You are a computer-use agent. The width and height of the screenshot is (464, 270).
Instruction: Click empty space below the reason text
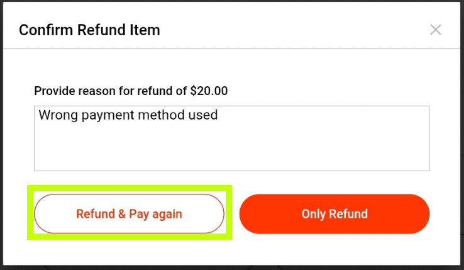(189, 151)
